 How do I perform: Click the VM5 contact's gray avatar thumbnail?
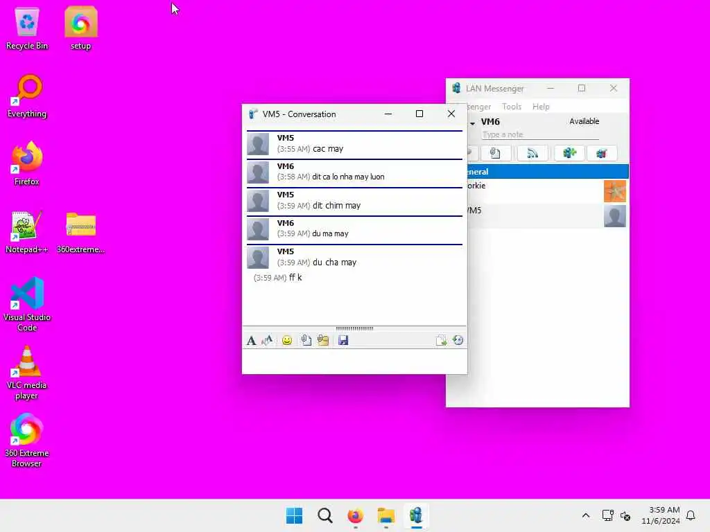(x=615, y=216)
